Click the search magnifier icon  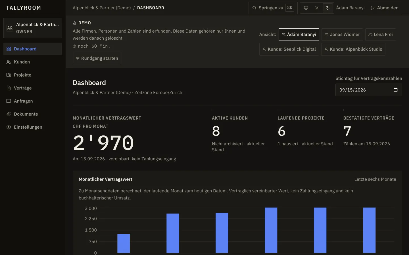coord(254,8)
